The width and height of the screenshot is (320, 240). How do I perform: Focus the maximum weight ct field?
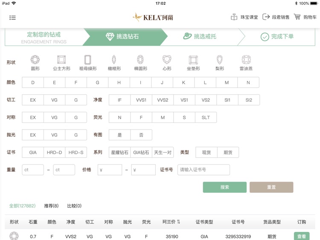tap(64, 170)
